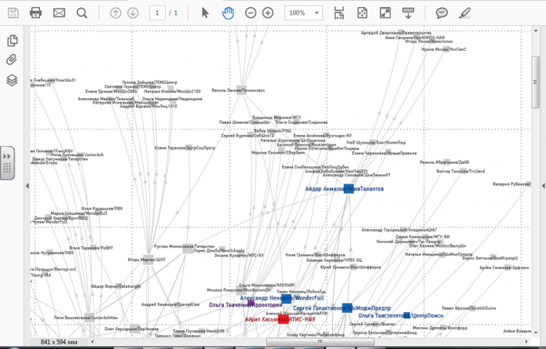Click the Print document icon

(35, 13)
